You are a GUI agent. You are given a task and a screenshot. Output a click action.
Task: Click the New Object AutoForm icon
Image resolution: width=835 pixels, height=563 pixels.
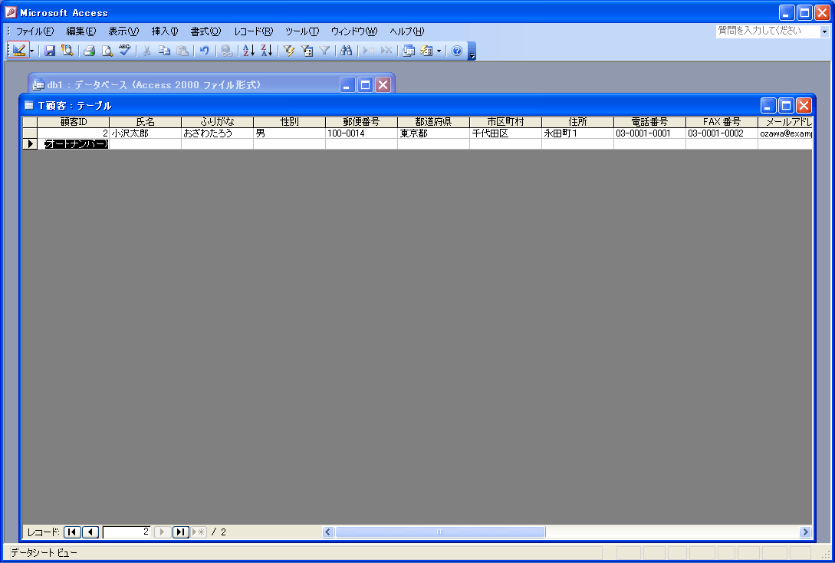(426, 51)
